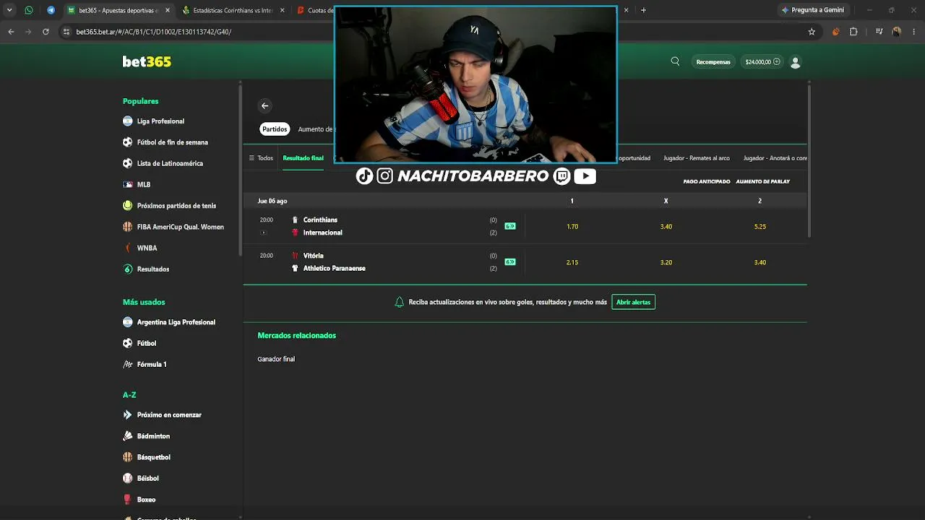Open the WhatsApp pinned tab
Viewport: 925px width, 520px height.
pos(29,10)
